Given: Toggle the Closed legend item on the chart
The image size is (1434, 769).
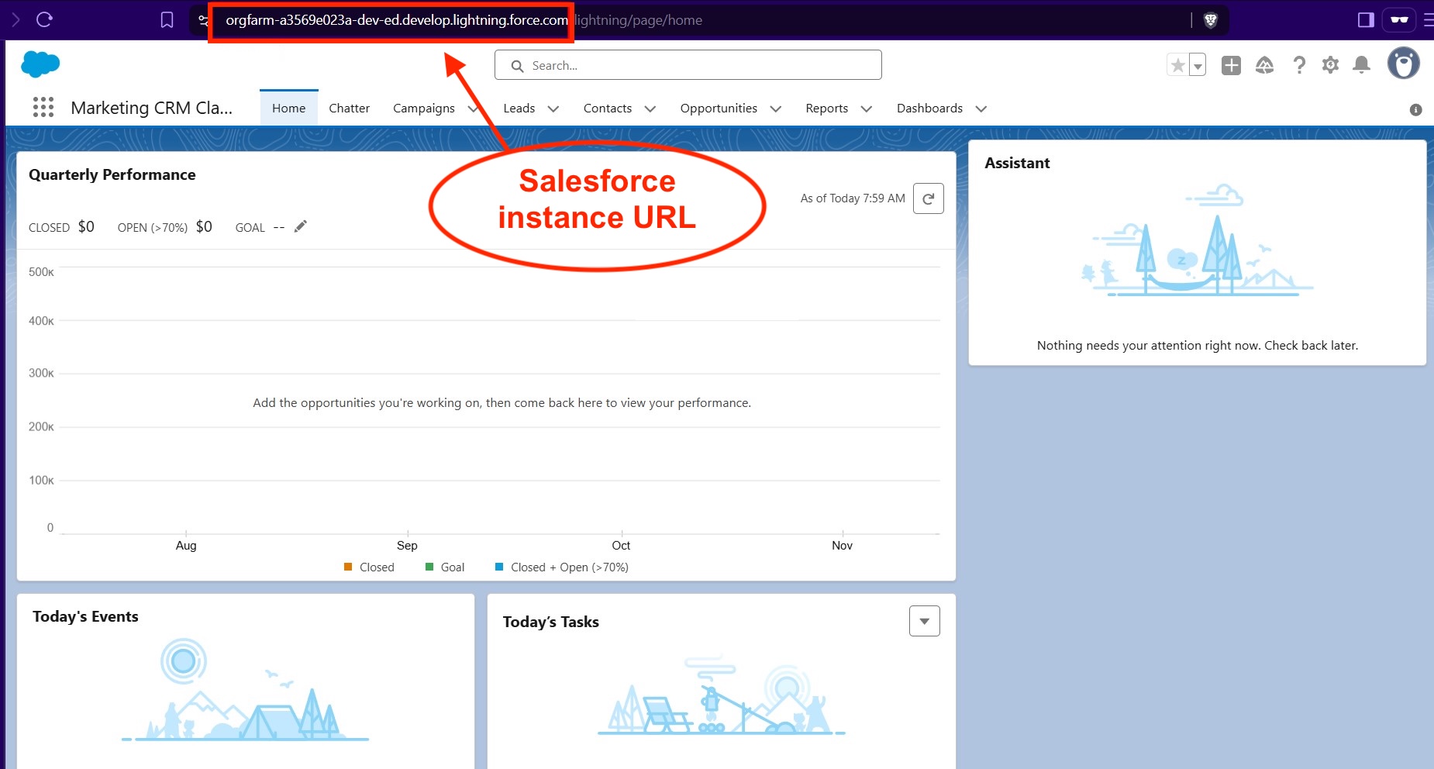Looking at the screenshot, I should coord(371,567).
